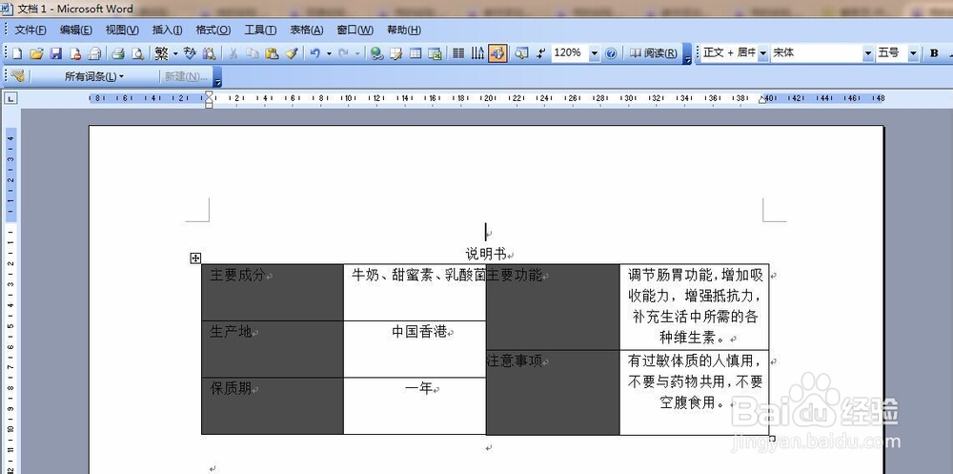
Task: Click inside the 120% zoom value field
Action: (x=570, y=53)
